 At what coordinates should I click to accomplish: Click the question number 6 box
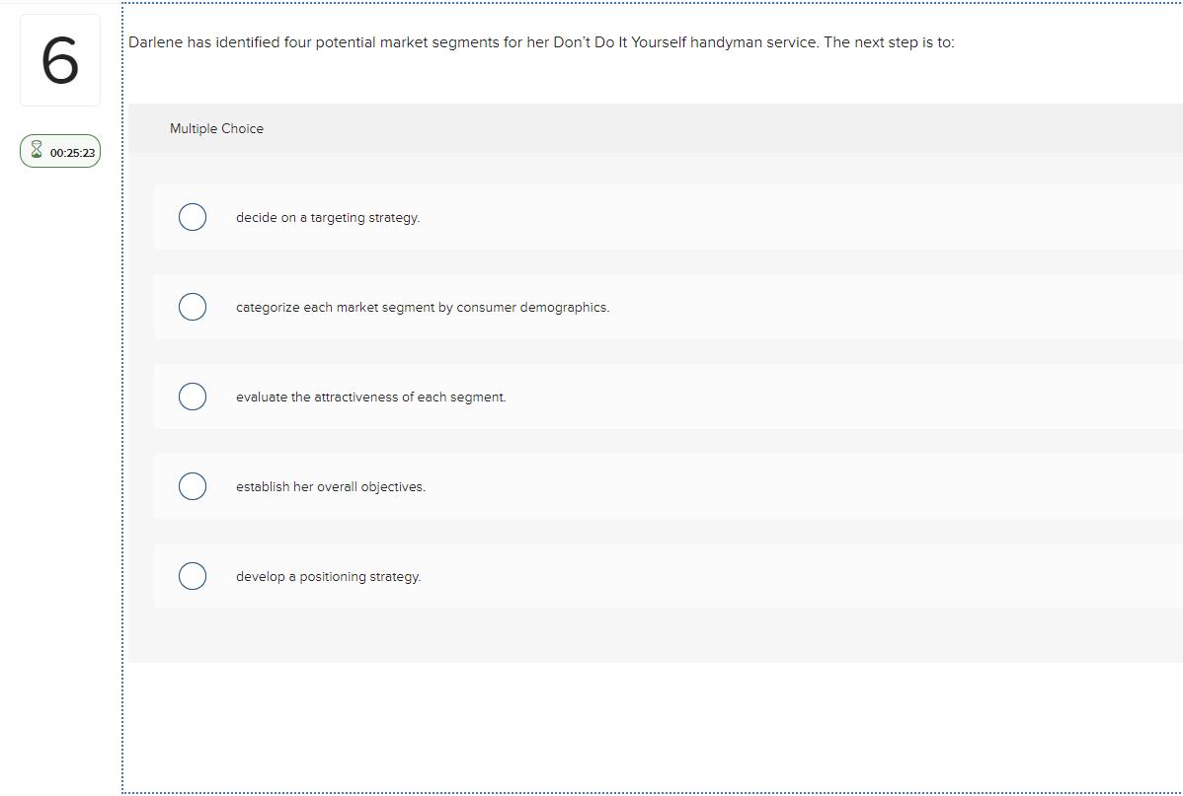click(60, 60)
